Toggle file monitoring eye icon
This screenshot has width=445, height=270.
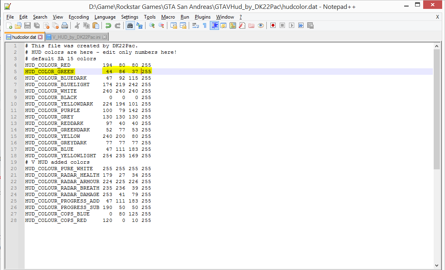(261, 25)
